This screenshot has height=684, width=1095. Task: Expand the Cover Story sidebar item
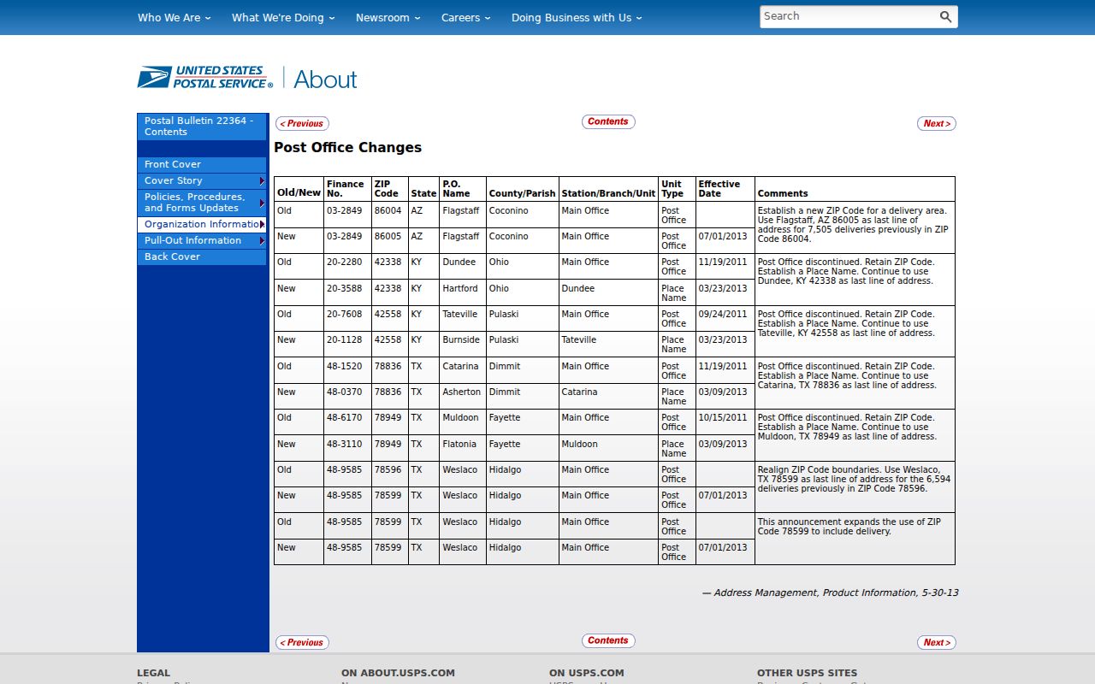coord(202,180)
